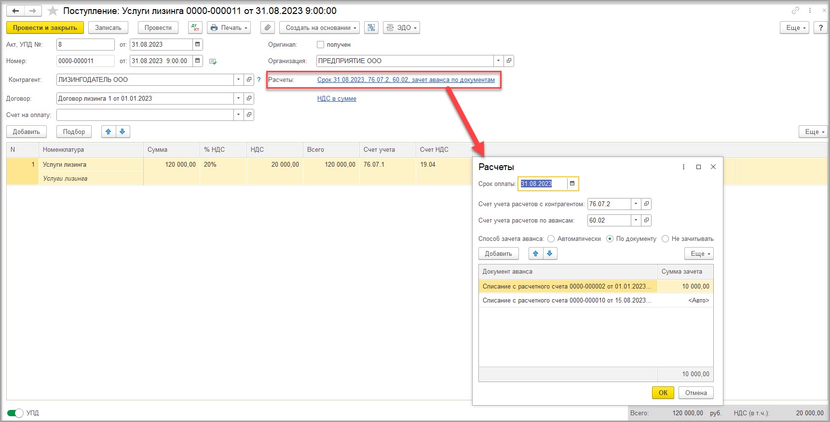The height and width of the screenshot is (422, 830).
Task: Move advance row down in Расчеты dialog
Action: tap(550, 253)
